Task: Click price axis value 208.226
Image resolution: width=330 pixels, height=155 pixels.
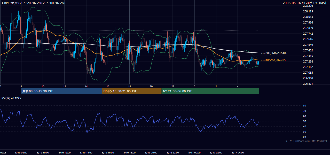Action: tap(308, 6)
